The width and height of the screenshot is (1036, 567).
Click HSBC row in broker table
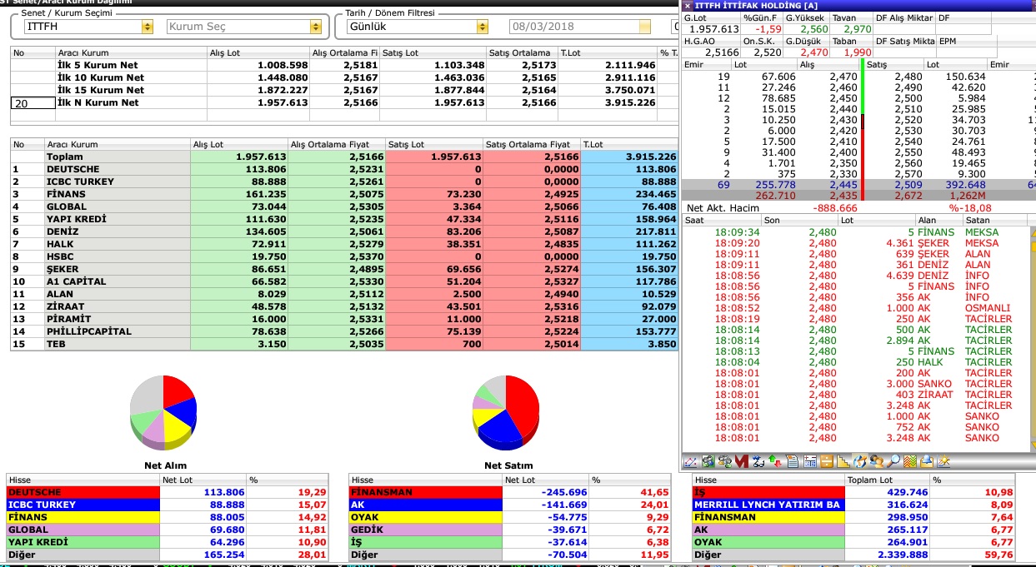coord(344,256)
